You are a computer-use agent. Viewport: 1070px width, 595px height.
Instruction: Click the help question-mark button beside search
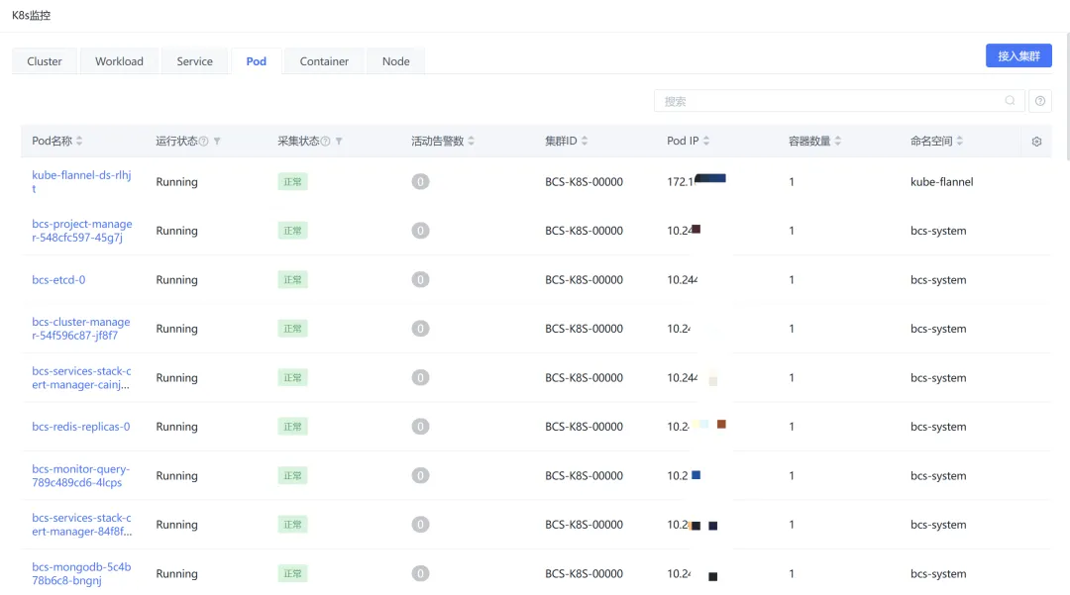[1040, 101]
